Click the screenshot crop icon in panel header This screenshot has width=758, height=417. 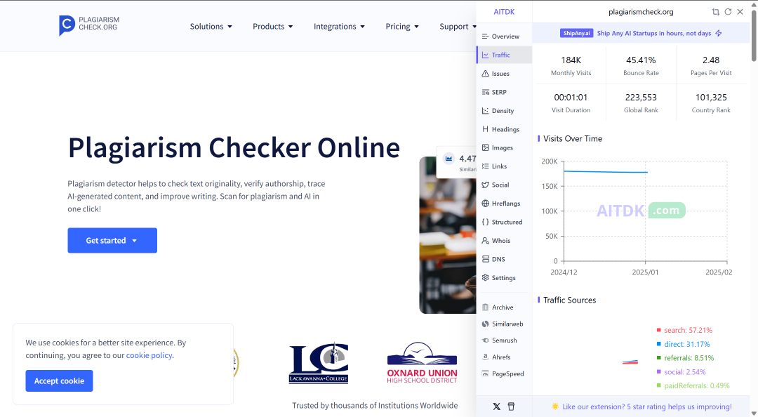pyautogui.click(x=715, y=12)
